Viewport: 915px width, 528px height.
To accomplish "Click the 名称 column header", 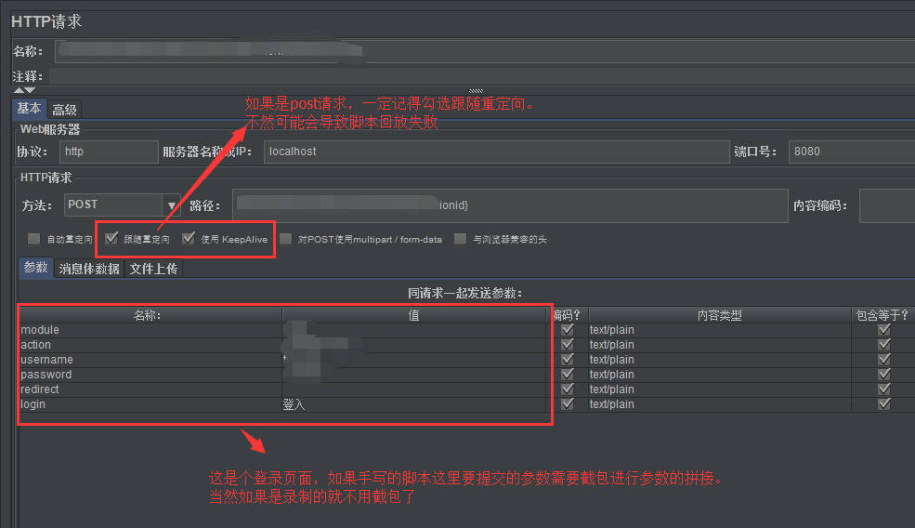I will coord(150,315).
